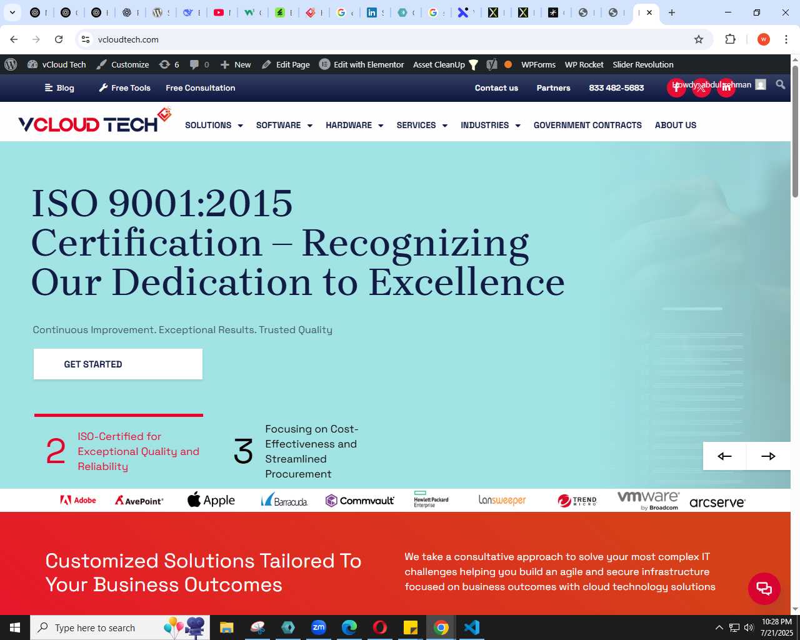Click the Barracuda partner logo
Image resolution: width=800 pixels, height=640 pixels.
coord(284,500)
